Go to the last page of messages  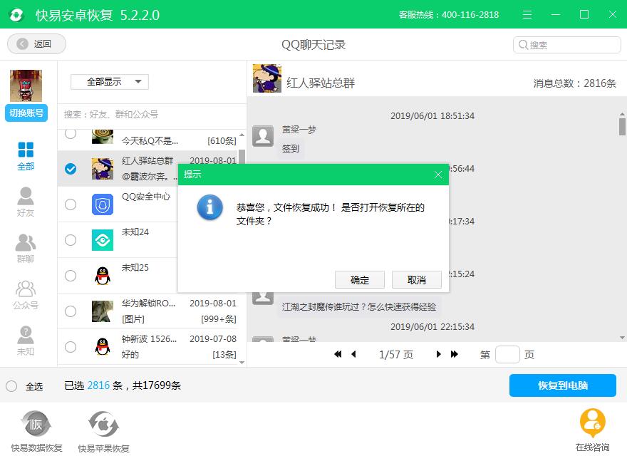(x=455, y=354)
